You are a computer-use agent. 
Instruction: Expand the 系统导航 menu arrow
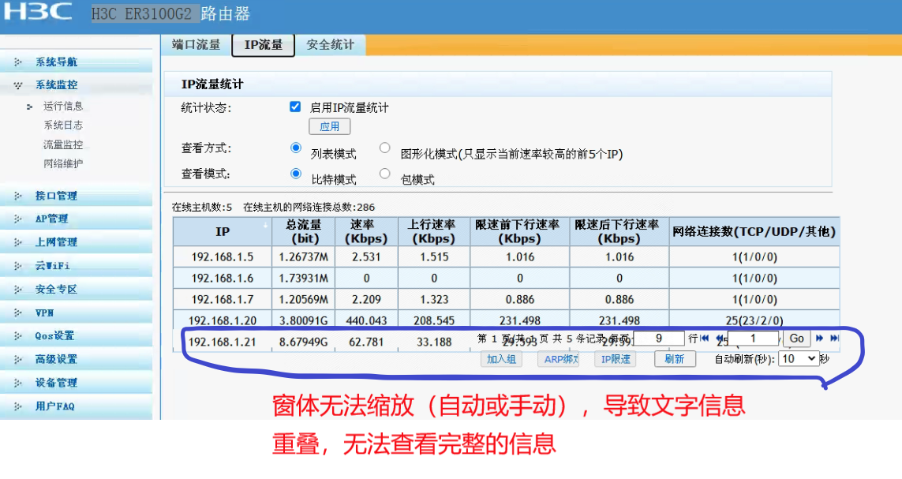[x=18, y=62]
